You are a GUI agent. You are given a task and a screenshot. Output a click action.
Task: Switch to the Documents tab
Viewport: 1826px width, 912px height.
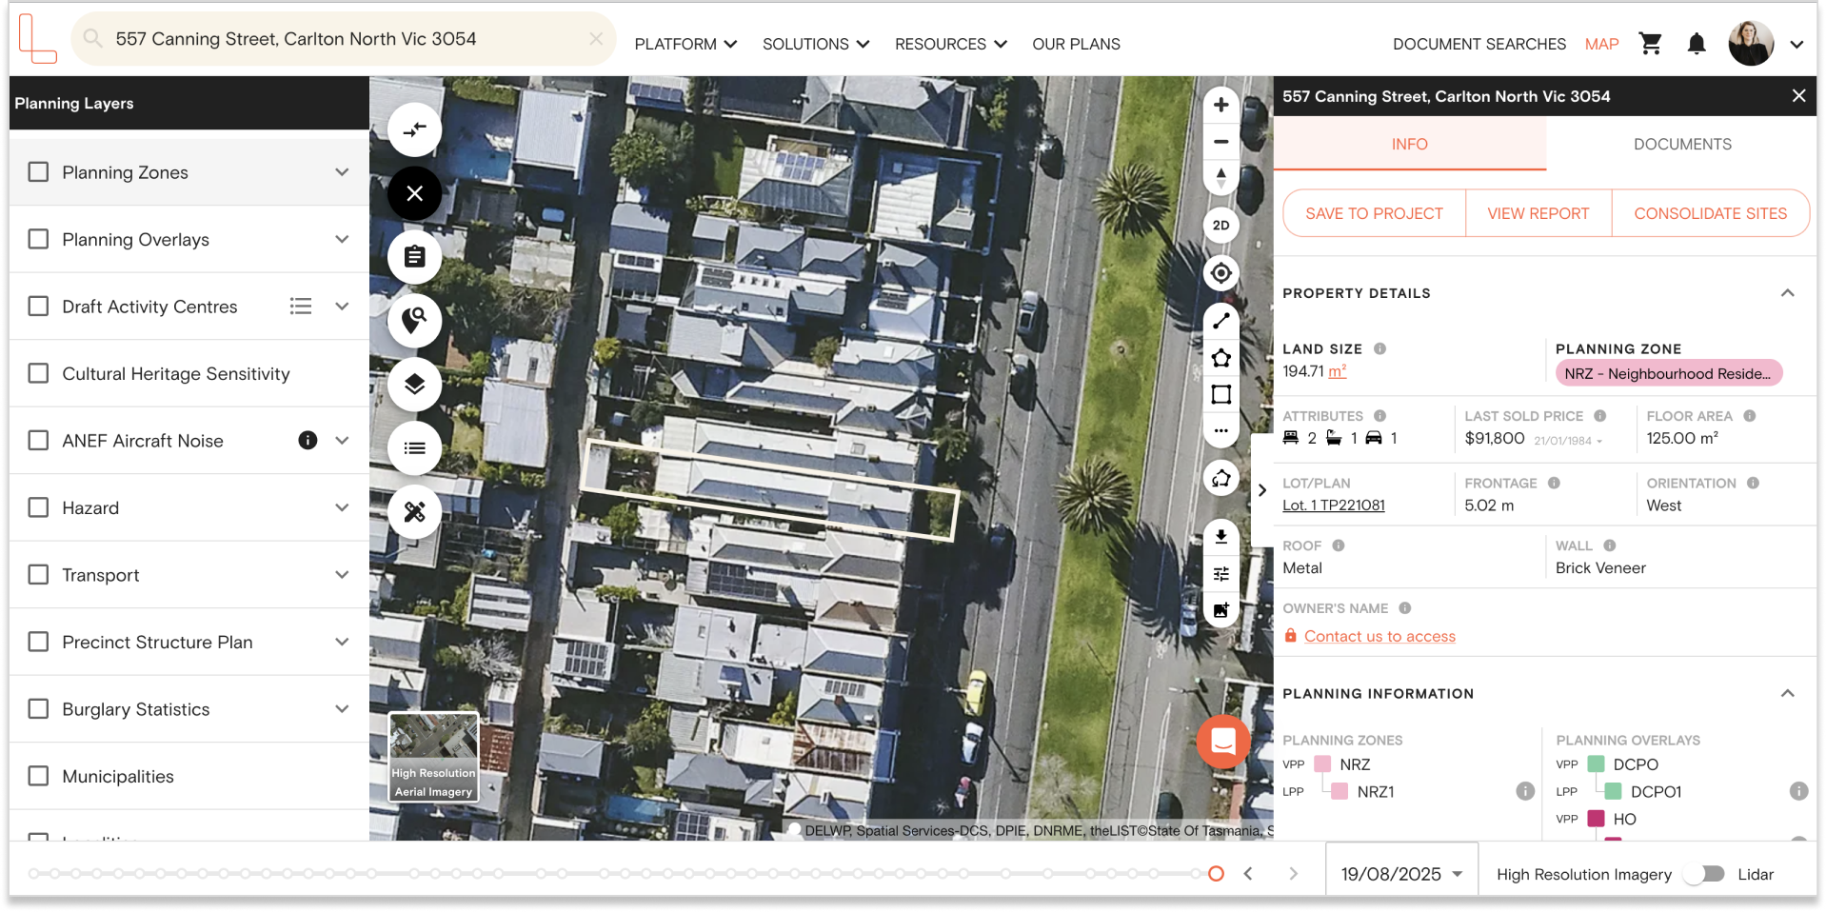(x=1682, y=145)
